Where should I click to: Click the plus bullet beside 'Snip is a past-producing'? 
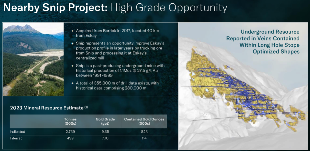click(72, 66)
